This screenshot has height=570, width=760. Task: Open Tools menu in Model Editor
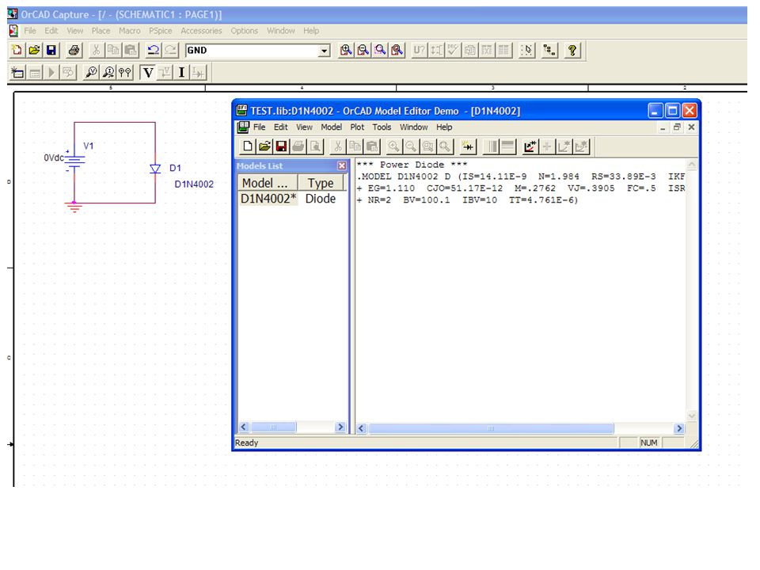click(382, 127)
